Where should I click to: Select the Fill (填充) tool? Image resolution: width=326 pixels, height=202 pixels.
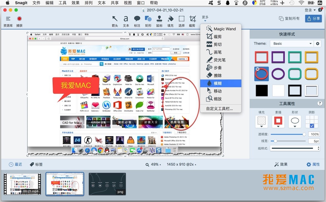(170, 21)
